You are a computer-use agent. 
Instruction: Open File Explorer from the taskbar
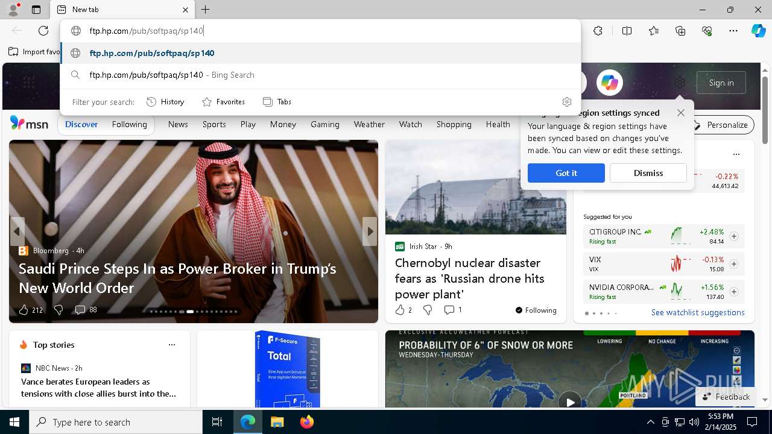[x=277, y=422]
